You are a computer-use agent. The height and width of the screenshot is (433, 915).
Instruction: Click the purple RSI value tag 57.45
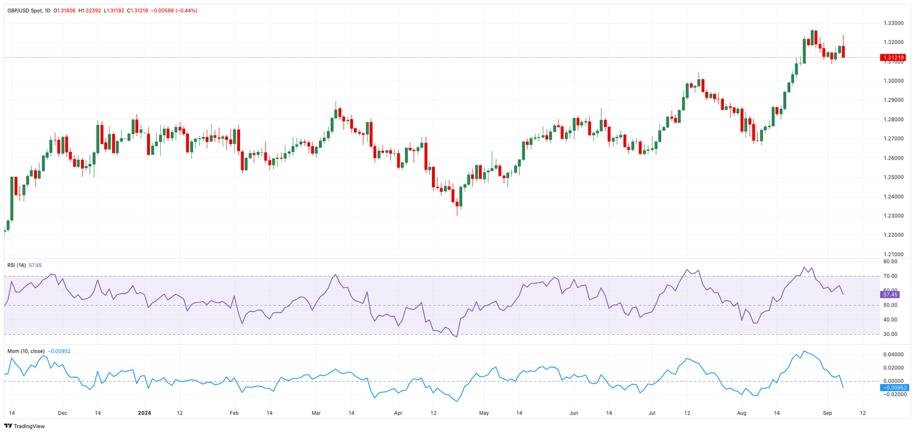tap(889, 295)
